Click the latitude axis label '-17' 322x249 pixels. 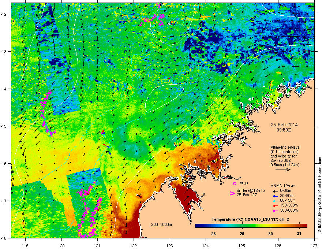pyautogui.click(x=4, y=201)
